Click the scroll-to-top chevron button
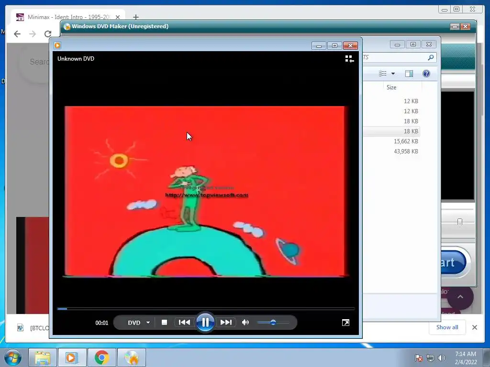The height and width of the screenshot is (367, 490). (460, 296)
